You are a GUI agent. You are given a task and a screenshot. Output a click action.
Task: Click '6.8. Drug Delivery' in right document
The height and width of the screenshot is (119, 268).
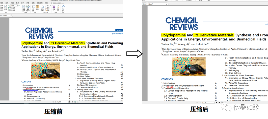[233, 73]
